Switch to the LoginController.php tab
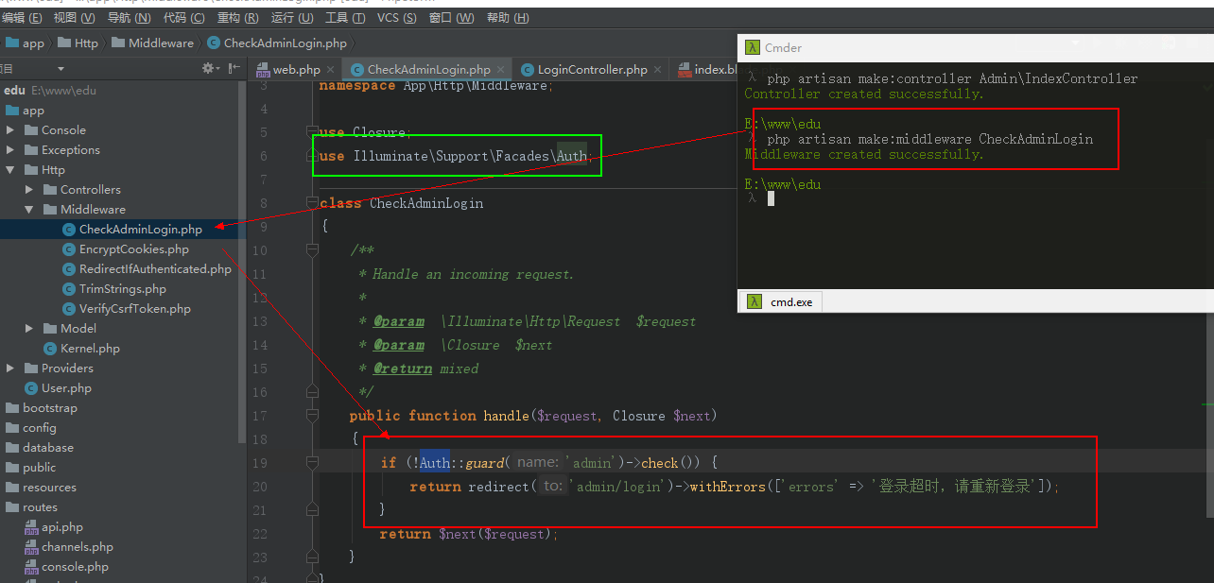This screenshot has height=583, width=1214. (592, 70)
